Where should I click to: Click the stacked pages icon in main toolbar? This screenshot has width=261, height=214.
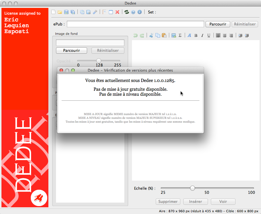(82, 12)
